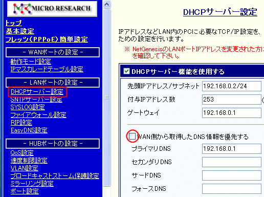The height and width of the screenshot is (197, 264).
Task: Select DHCPサーバー設定 in sidebar
Action: click(37, 92)
